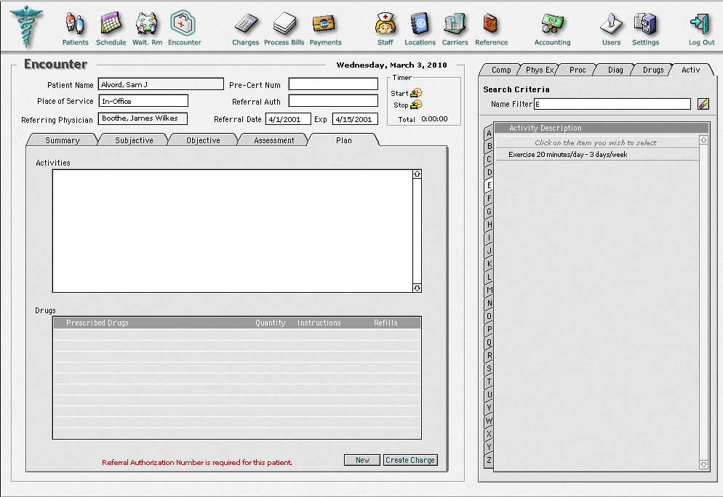Click the Referral Auth field

pos(333,101)
